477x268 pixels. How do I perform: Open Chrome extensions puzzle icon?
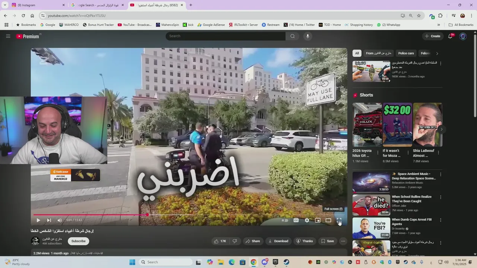(x=440, y=16)
